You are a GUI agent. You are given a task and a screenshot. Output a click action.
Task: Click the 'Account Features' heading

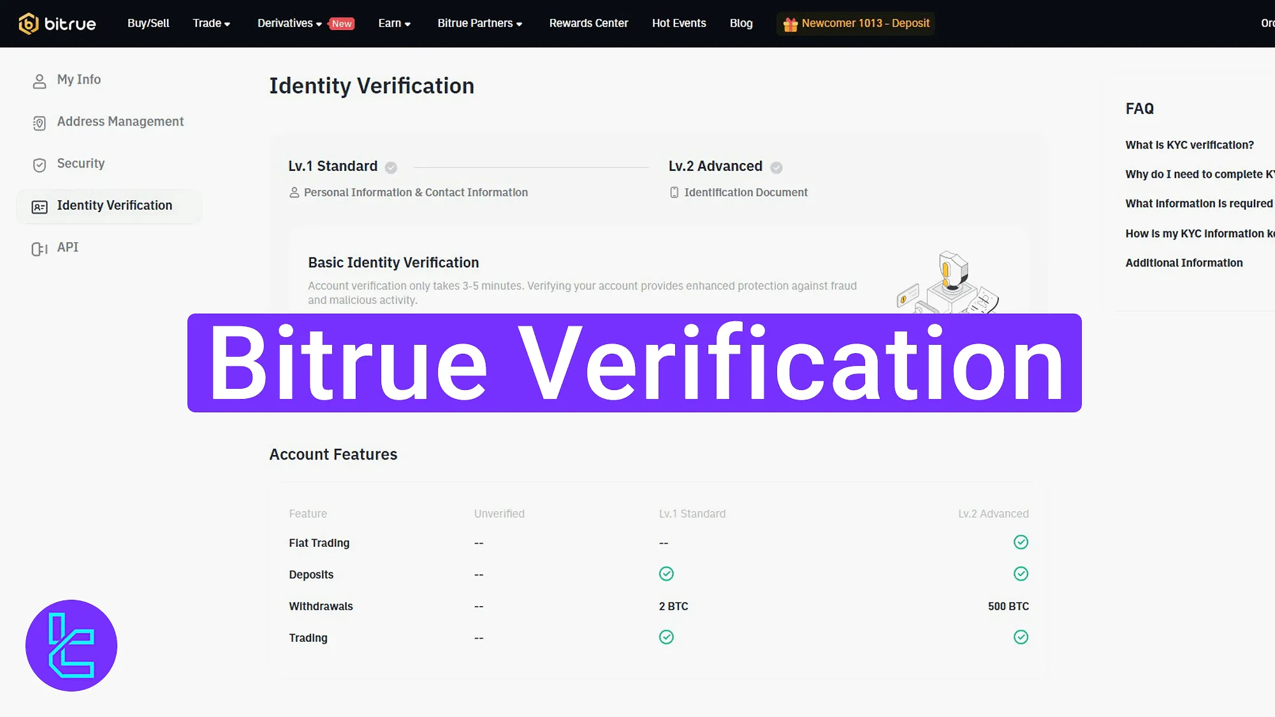(x=333, y=454)
